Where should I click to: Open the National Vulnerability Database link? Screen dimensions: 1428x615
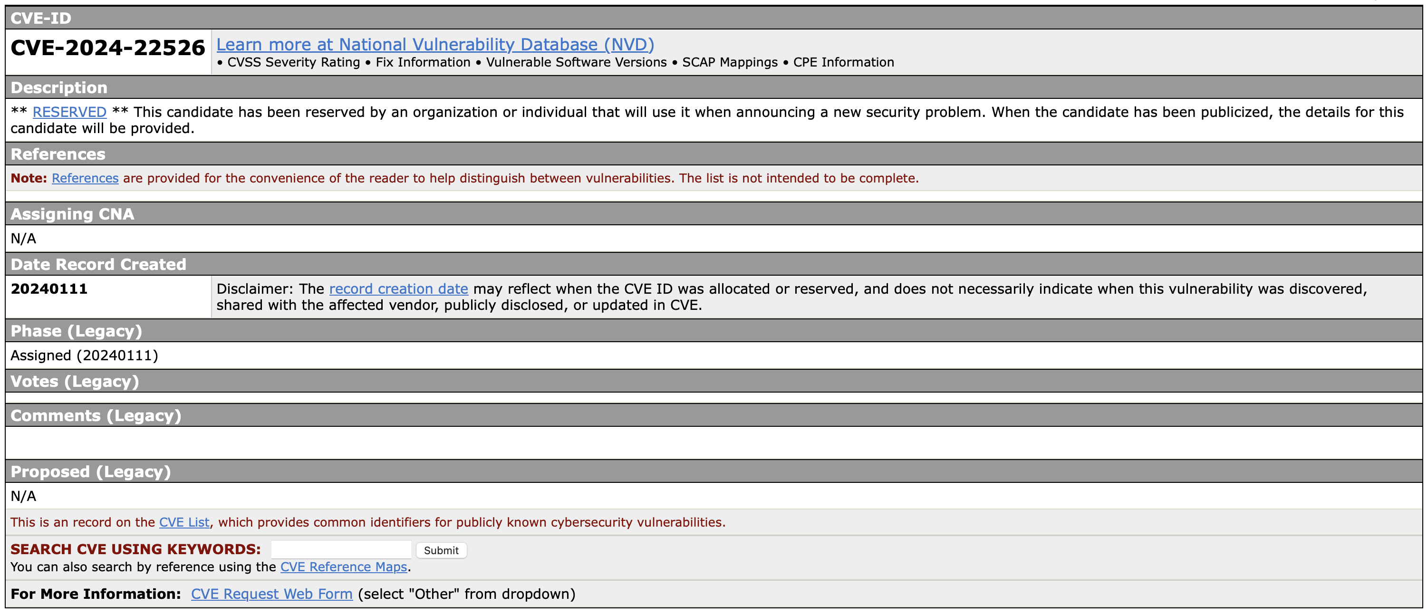434,44
